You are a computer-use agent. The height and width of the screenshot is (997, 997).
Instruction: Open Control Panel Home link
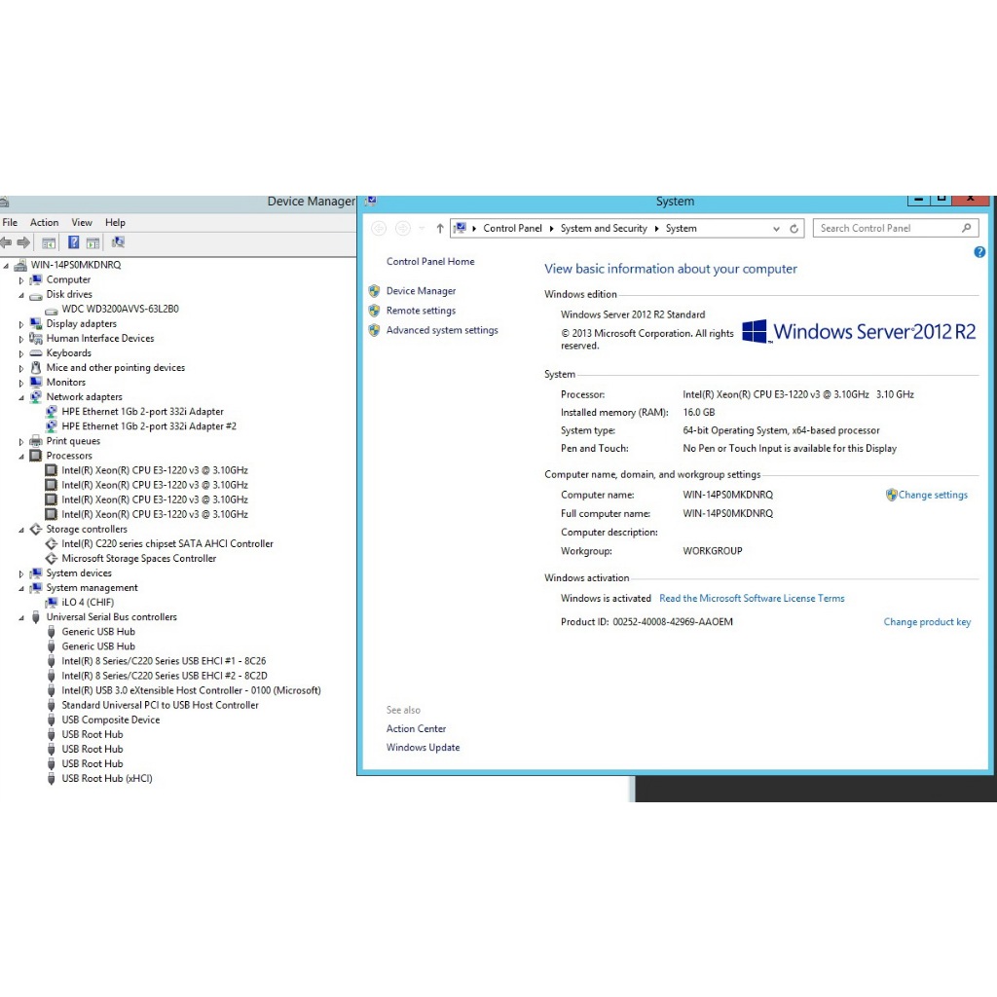coord(430,261)
